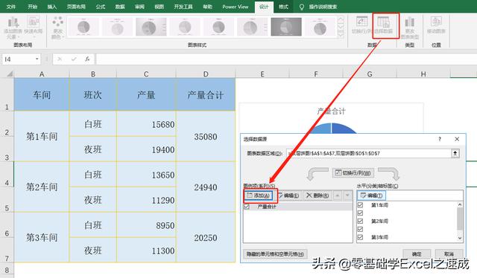Switch to the Power View tab
The image size is (477, 278).
point(236,7)
